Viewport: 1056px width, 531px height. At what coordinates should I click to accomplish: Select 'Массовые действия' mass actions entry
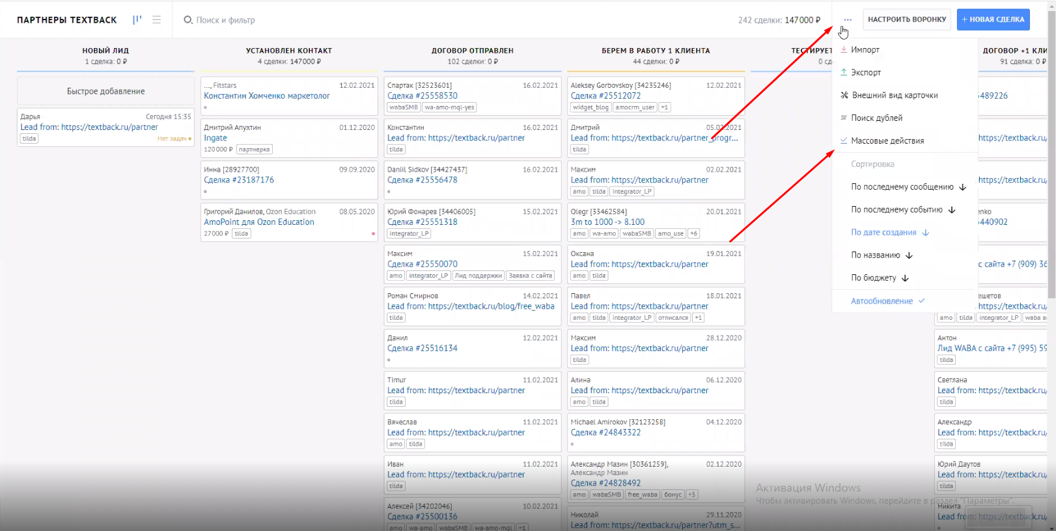887,140
